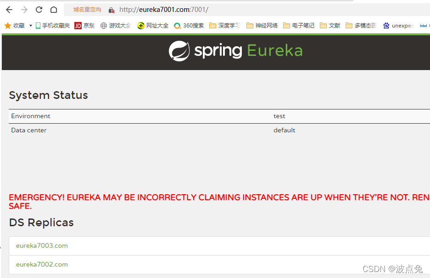430x278 pixels.
Task: Open the browser home page
Action: tap(54, 10)
